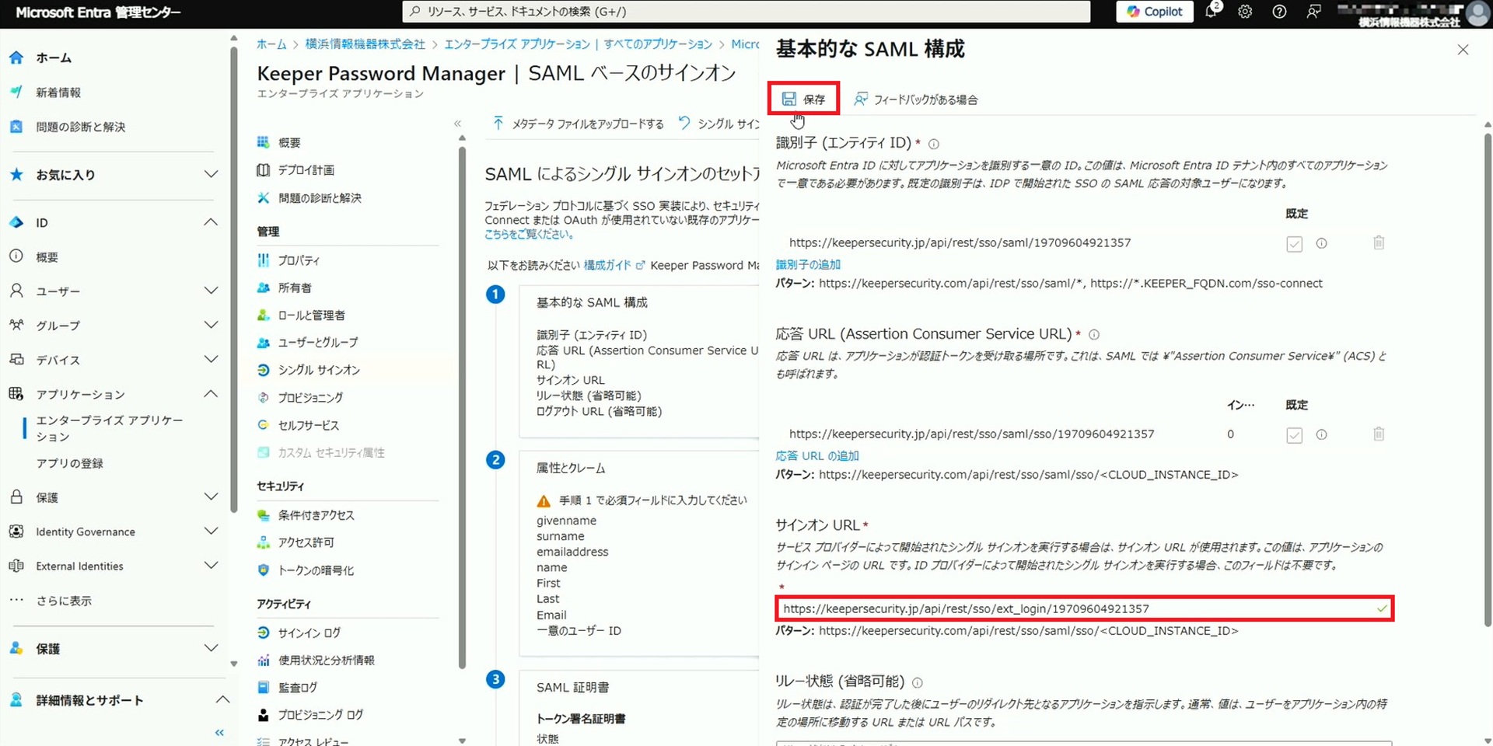Expand the ユーザー section in sidebar
The height and width of the screenshot is (746, 1493).
click(210, 291)
